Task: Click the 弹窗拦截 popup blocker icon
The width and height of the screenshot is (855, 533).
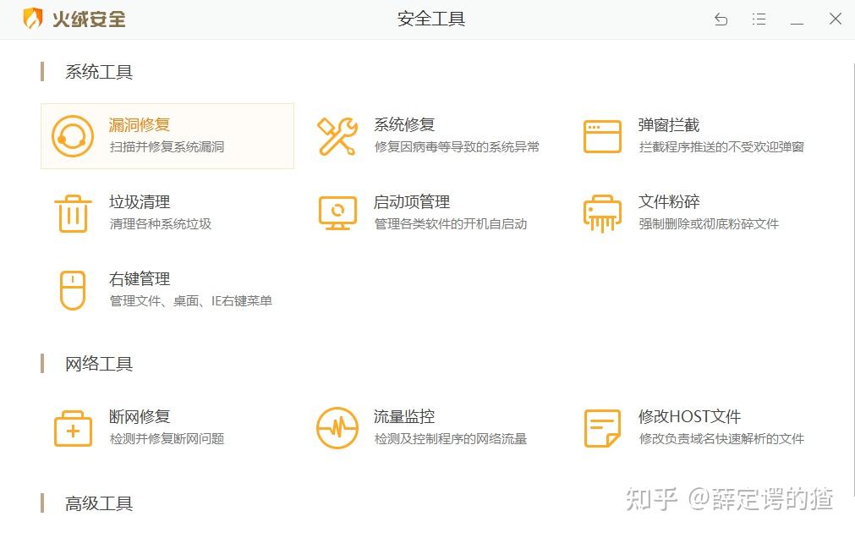Action: [601, 135]
